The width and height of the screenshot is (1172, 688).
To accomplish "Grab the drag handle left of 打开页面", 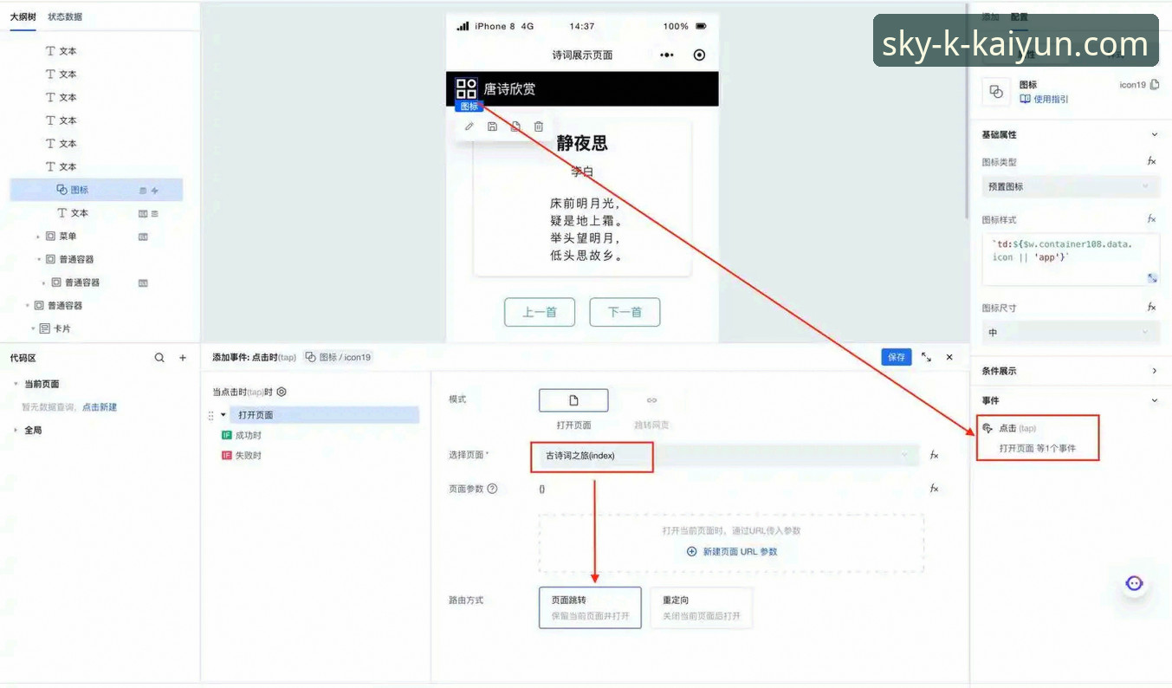I will tap(210, 415).
